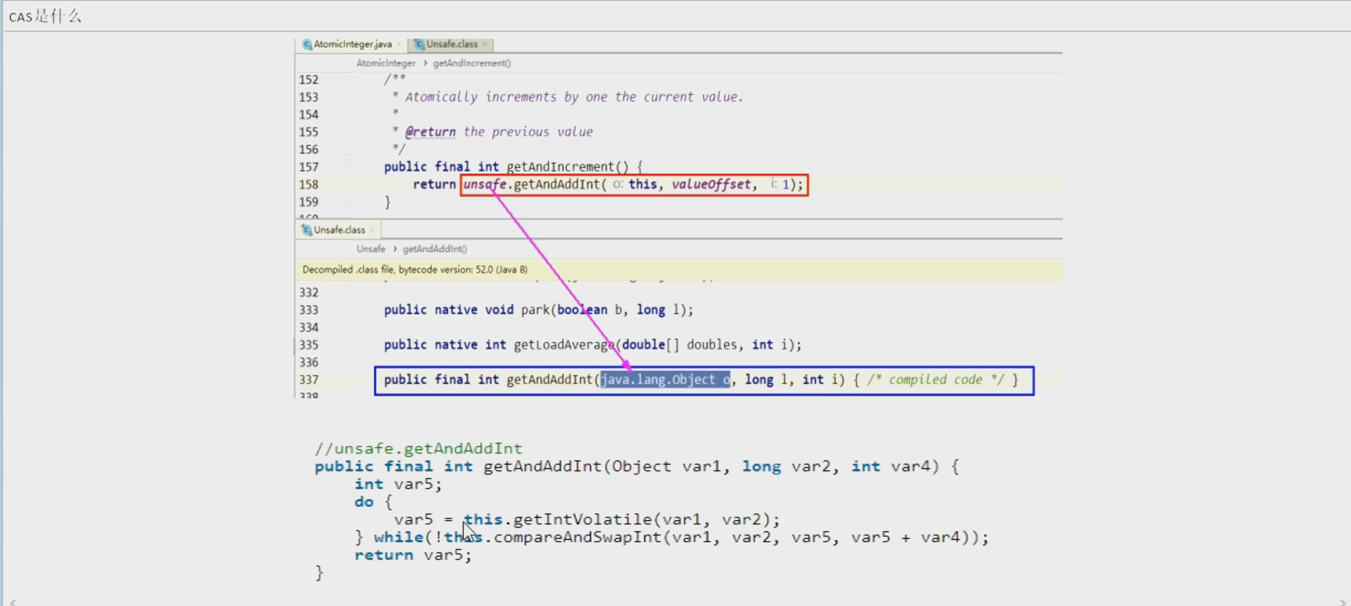The image size is (1351, 606).
Task: Switch to the AtomicInteger.java tab
Action: click(x=352, y=44)
